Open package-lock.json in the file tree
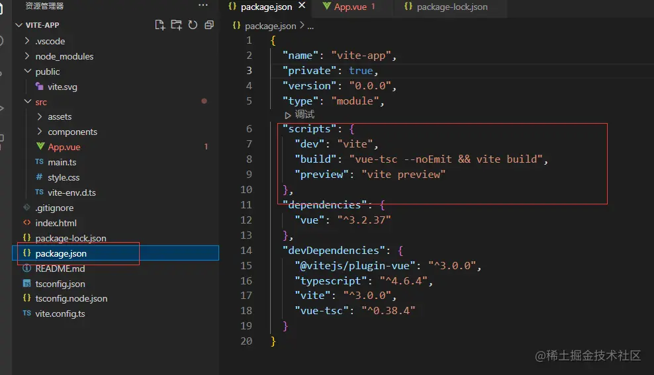Image resolution: width=654 pixels, height=375 pixels. pyautogui.click(x=71, y=238)
